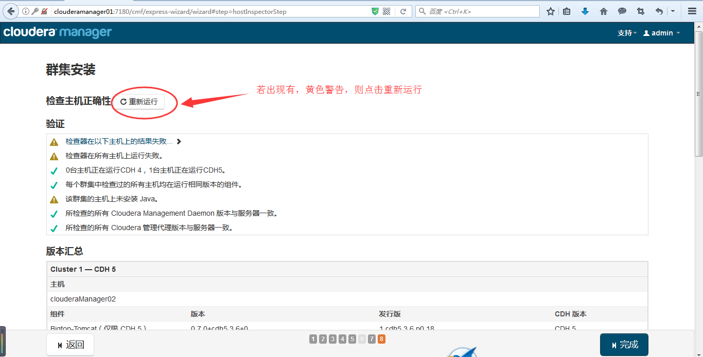Click the crop screenshot toolbar icon

[641, 11]
